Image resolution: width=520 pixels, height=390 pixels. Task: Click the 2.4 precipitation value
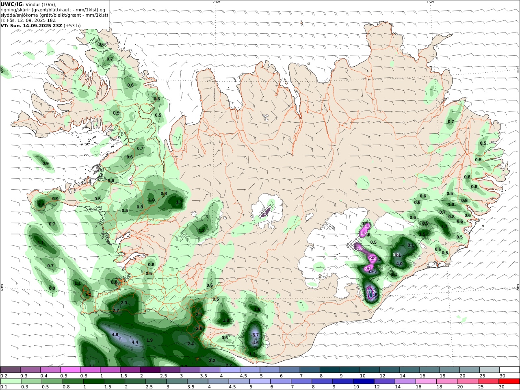click(x=191, y=344)
